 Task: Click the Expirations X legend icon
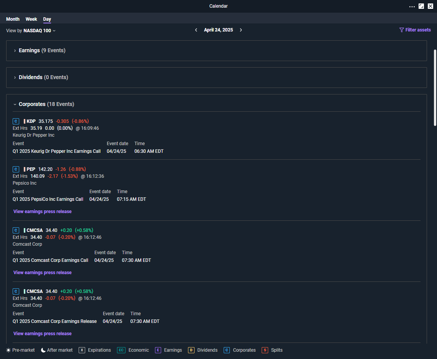(x=82, y=350)
